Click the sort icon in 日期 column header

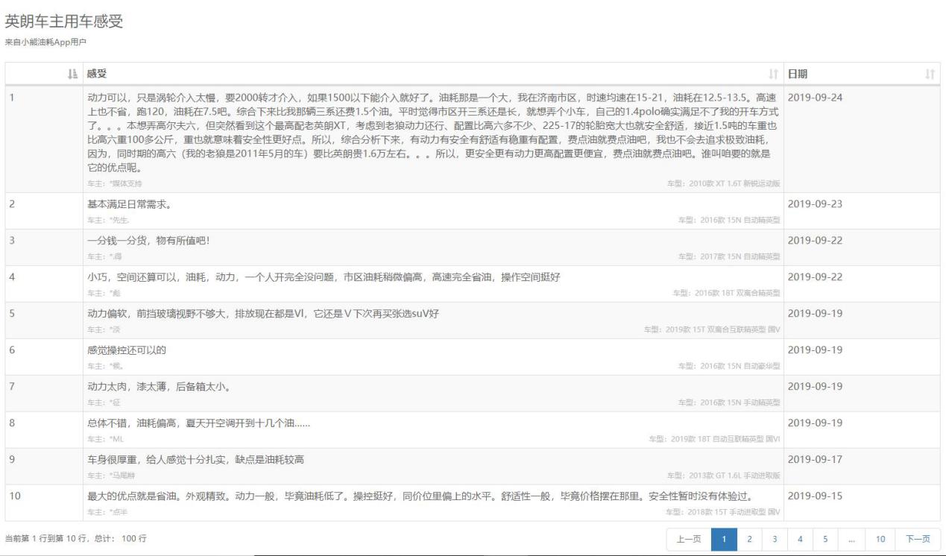click(929, 74)
